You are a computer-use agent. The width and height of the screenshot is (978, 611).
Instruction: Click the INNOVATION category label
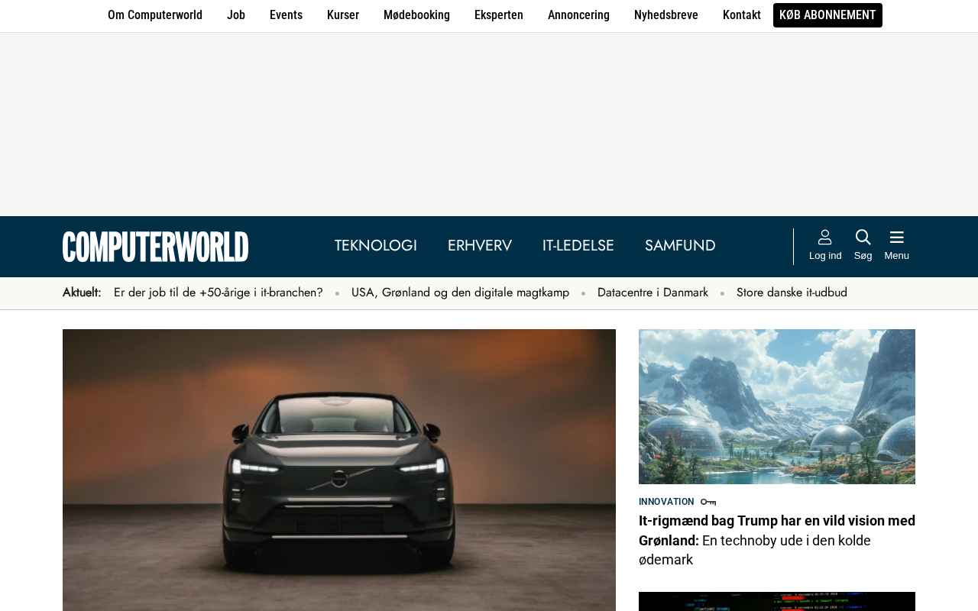(666, 502)
